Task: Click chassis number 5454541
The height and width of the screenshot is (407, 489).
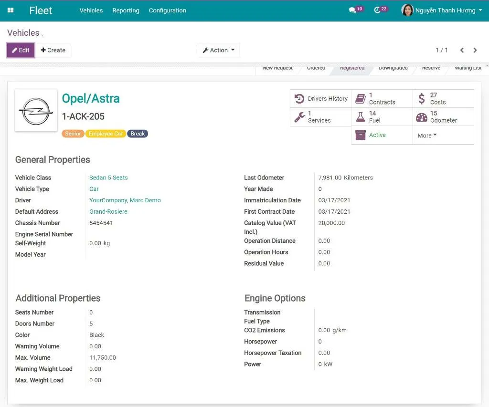Action: 101,223
